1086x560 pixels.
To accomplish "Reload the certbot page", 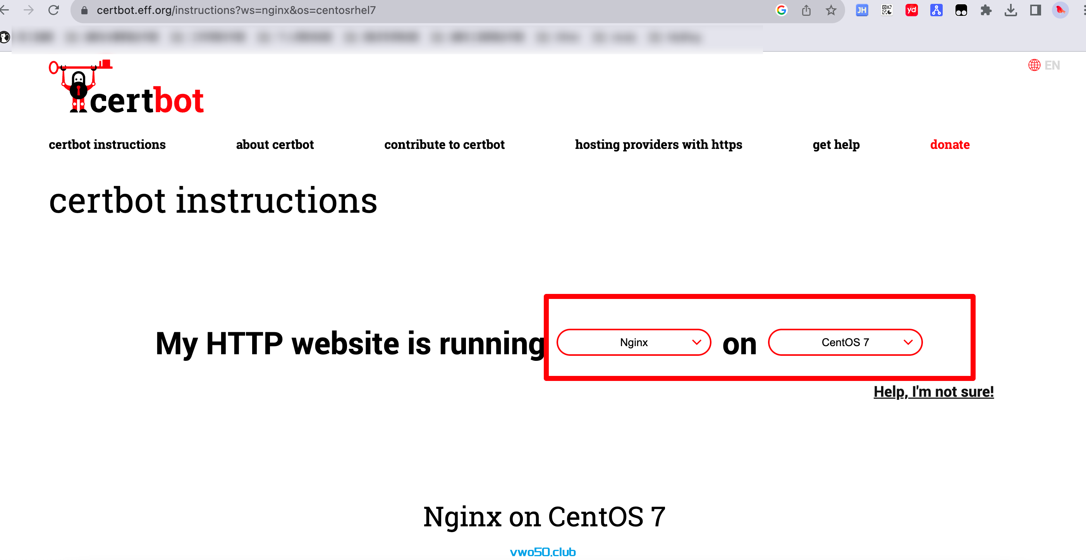I will [53, 10].
